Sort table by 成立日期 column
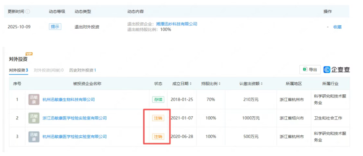The height and width of the screenshot is (156, 363). click(x=182, y=84)
